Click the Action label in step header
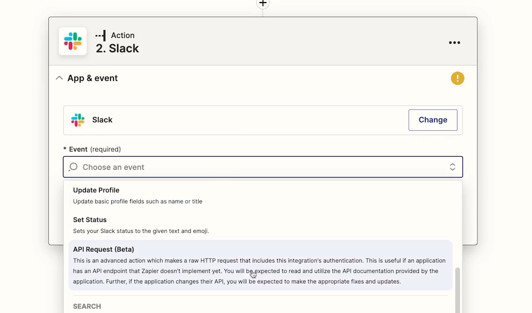The height and width of the screenshot is (313, 532). click(x=123, y=36)
